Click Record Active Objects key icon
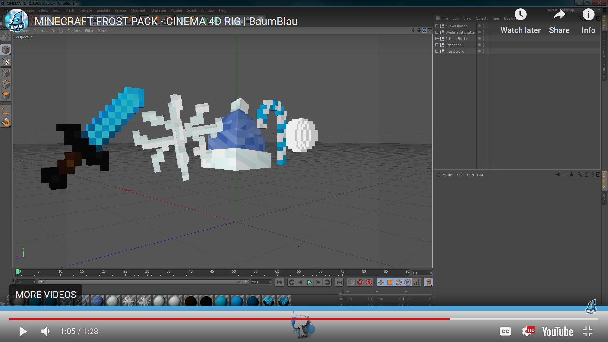Viewport: 608px width, 342px height. coord(351,282)
